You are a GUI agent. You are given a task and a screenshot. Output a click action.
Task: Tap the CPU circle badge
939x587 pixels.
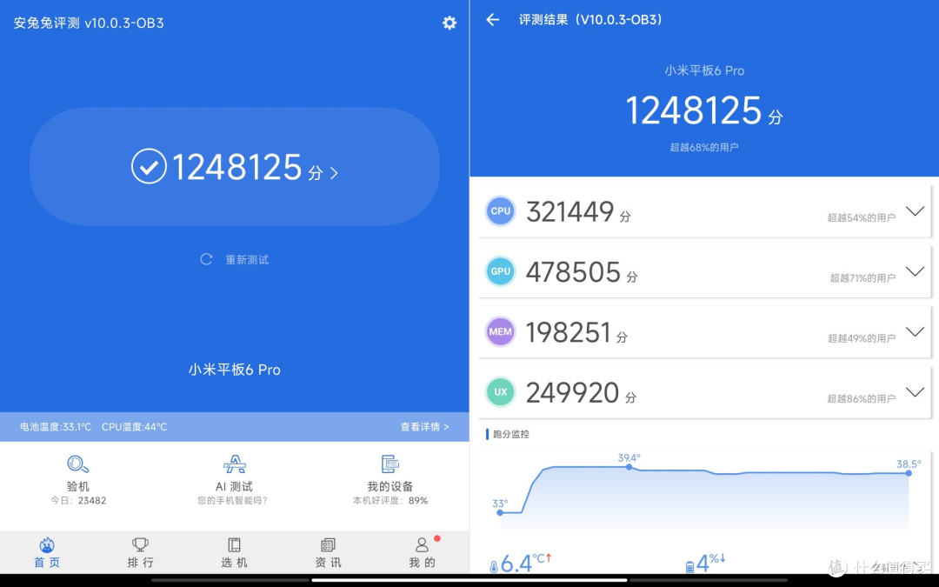[x=500, y=210]
